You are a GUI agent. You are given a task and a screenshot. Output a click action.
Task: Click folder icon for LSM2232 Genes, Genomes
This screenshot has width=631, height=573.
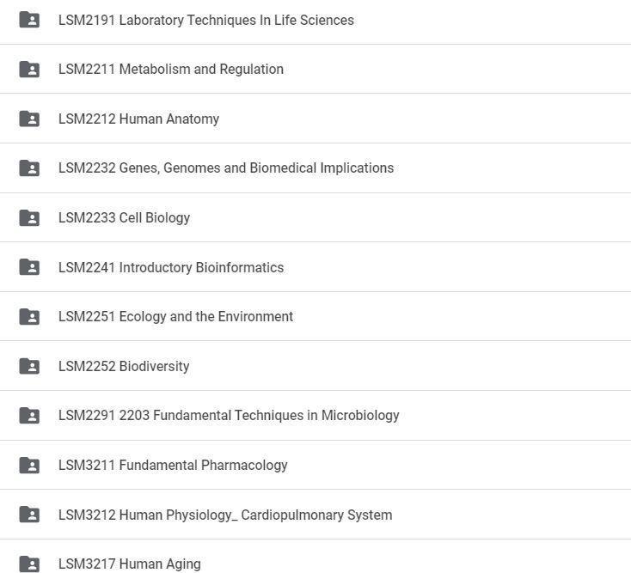tap(29, 168)
